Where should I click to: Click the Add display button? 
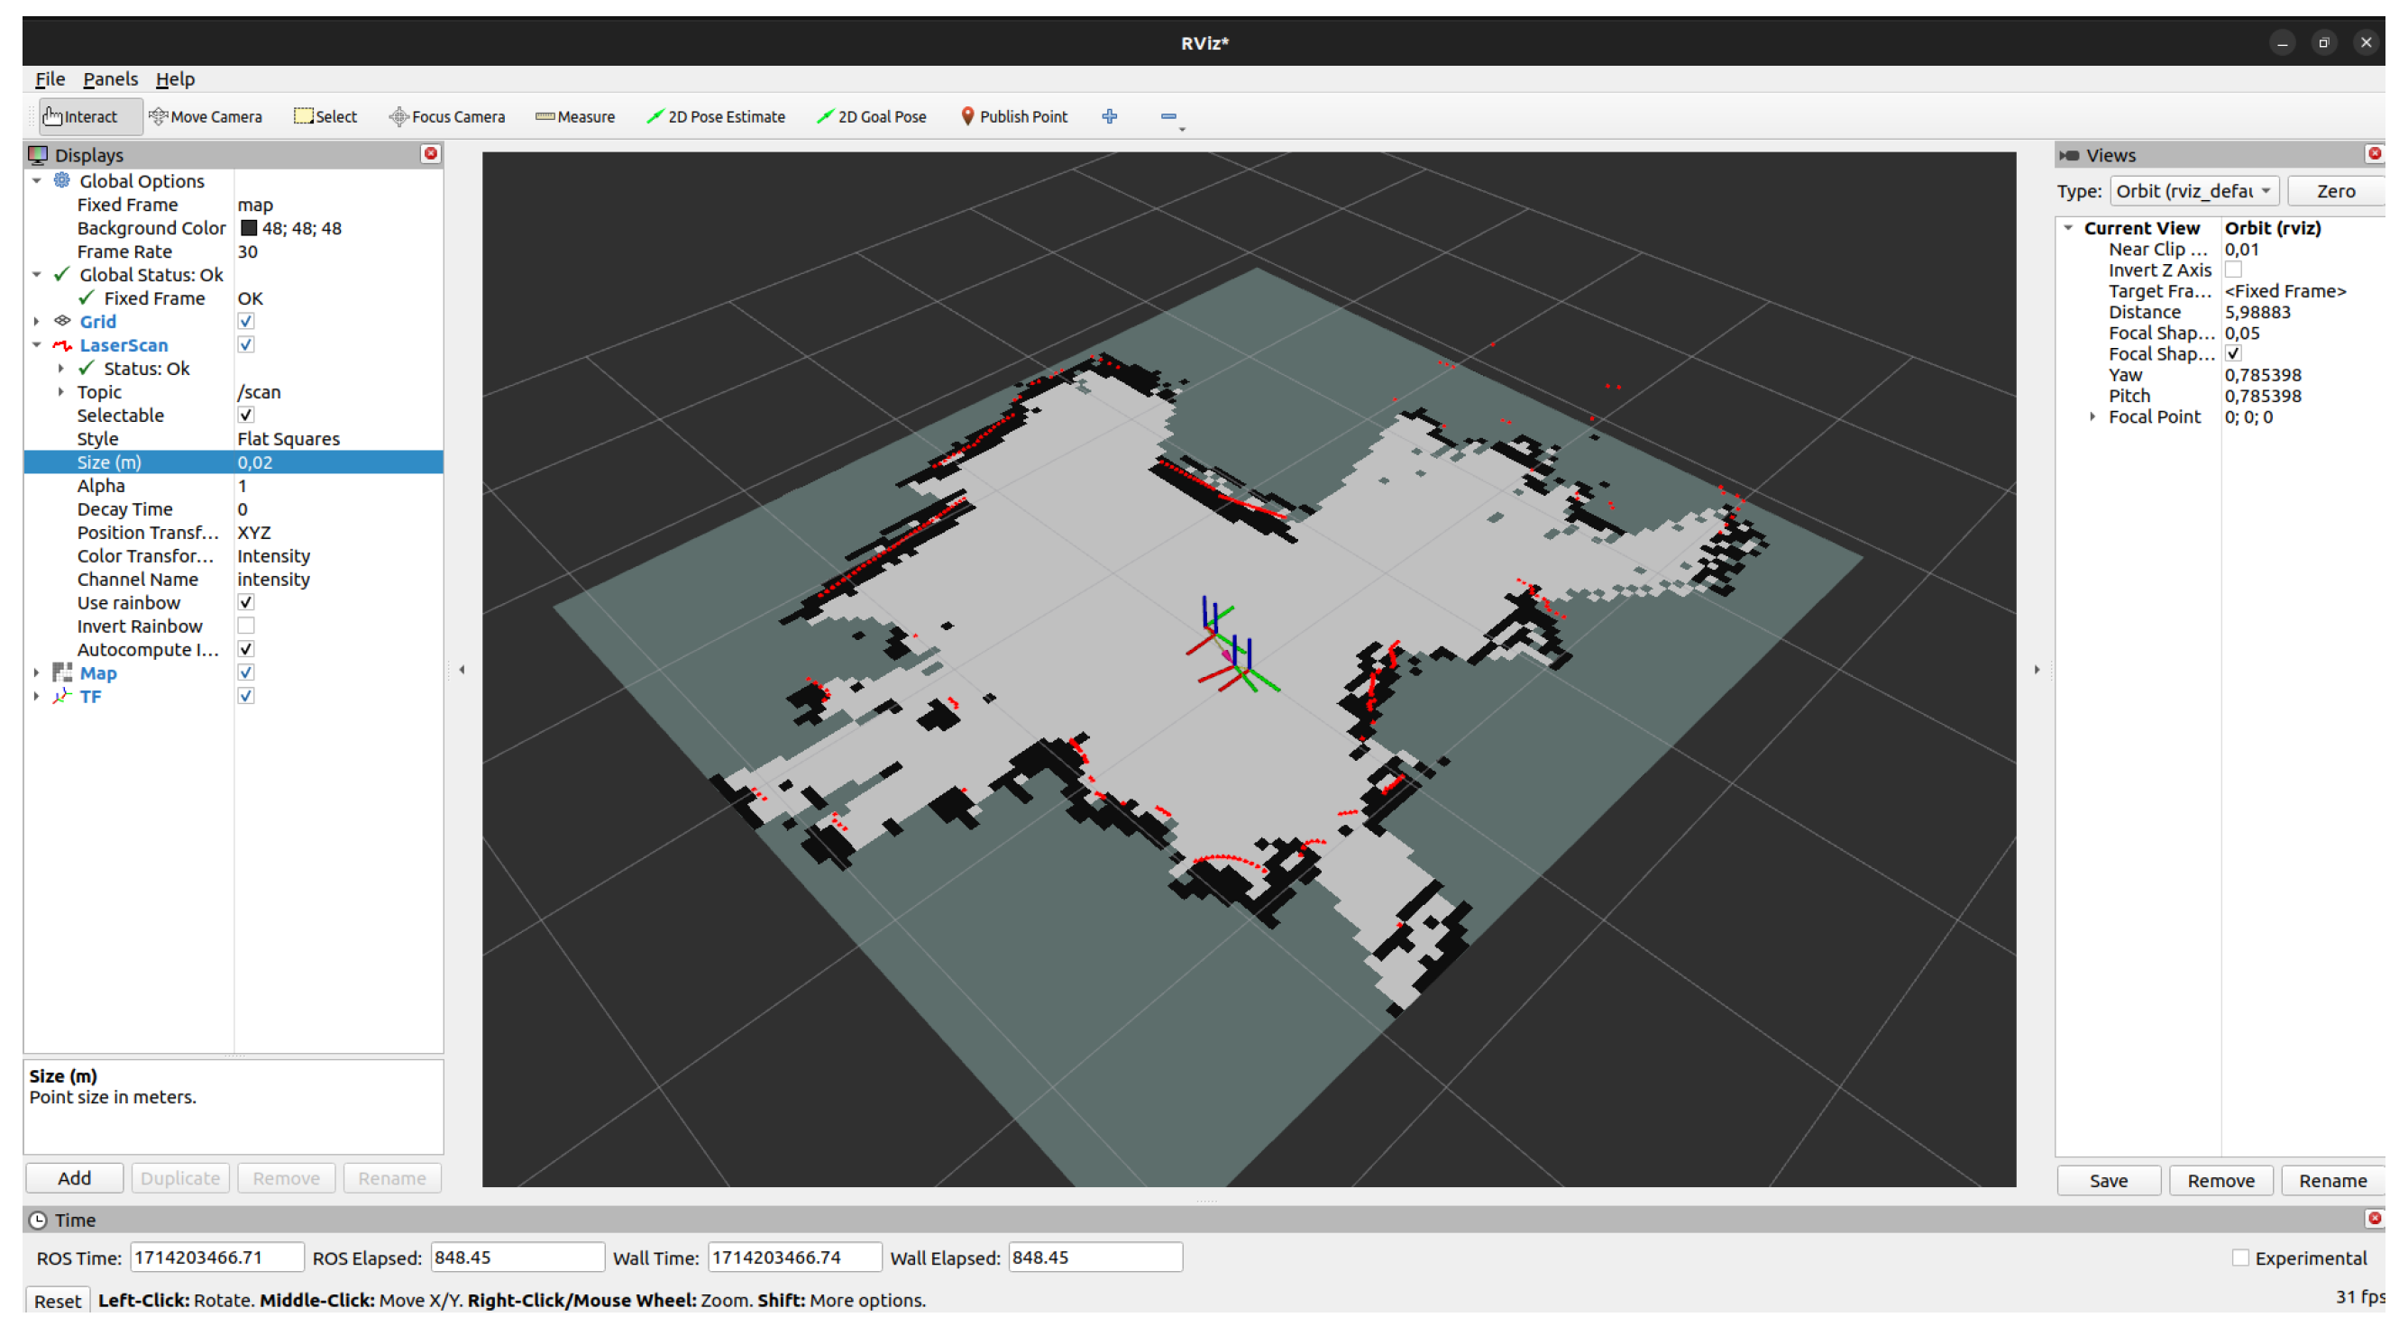tap(74, 1178)
